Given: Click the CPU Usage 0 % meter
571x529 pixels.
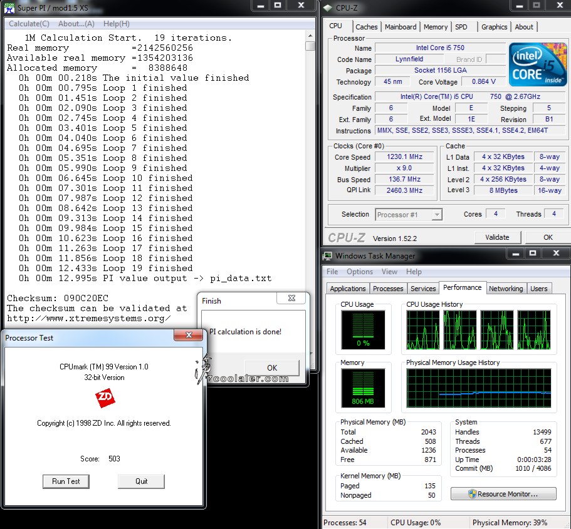Looking at the screenshot, I should [363, 330].
